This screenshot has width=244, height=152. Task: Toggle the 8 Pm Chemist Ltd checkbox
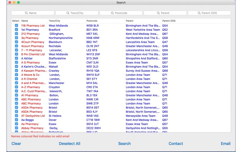(x=16, y=54)
